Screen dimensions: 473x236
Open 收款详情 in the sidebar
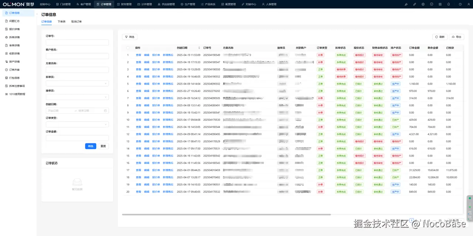pos(18,54)
